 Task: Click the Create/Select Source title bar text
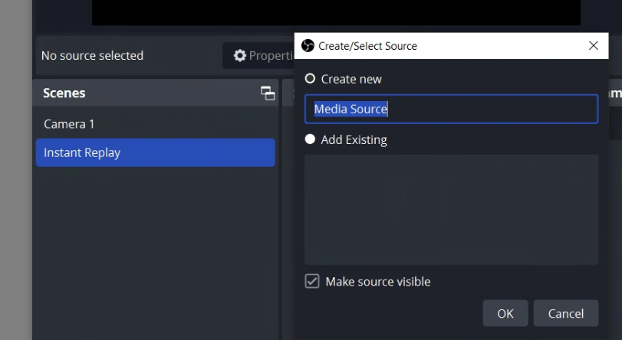pyautogui.click(x=367, y=46)
